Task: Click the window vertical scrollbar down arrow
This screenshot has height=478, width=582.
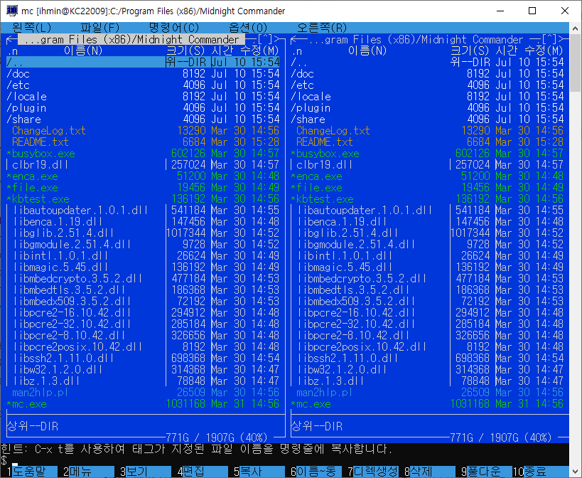Action: [576, 472]
